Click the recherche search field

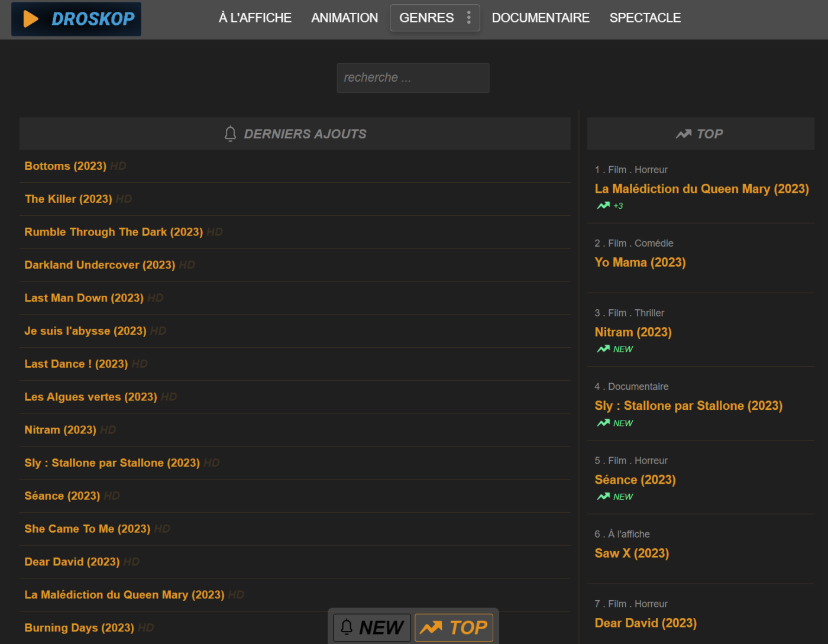pos(413,78)
